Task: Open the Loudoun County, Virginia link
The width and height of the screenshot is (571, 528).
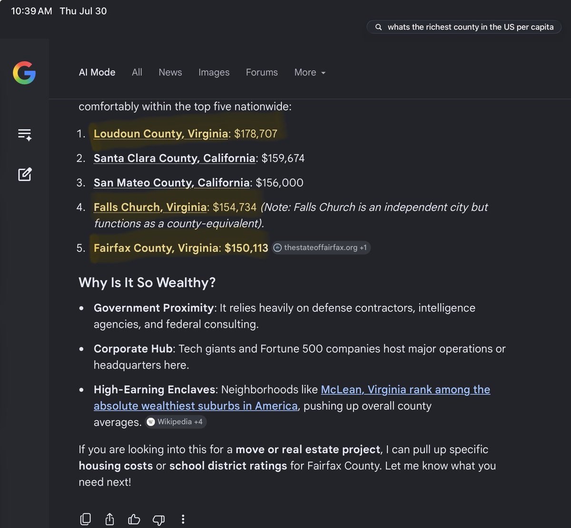Action: click(x=161, y=133)
